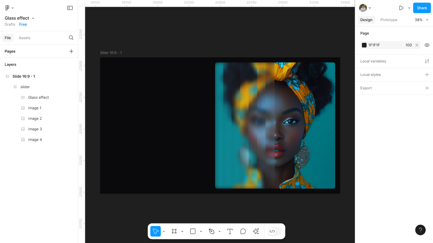Image resolution: width=433 pixels, height=243 pixels.
Task: Select the Text tool
Action: (x=230, y=231)
